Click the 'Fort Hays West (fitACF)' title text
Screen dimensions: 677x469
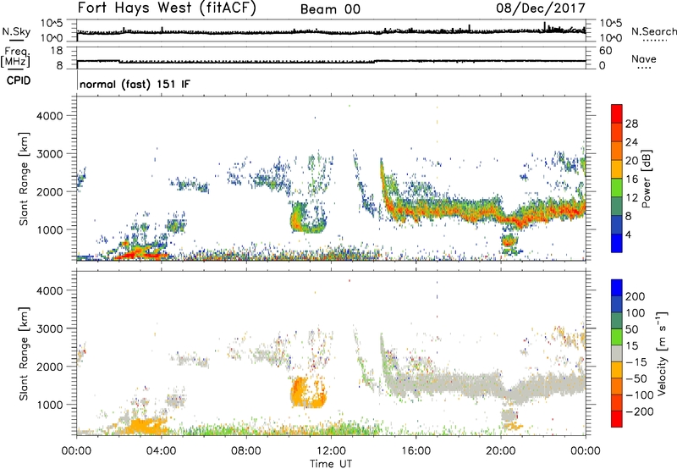pyautogui.click(x=167, y=8)
